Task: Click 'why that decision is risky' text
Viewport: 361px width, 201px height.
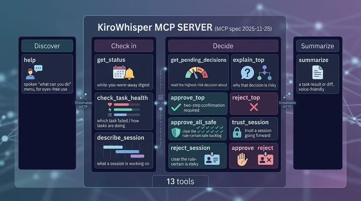Action: click(254, 85)
